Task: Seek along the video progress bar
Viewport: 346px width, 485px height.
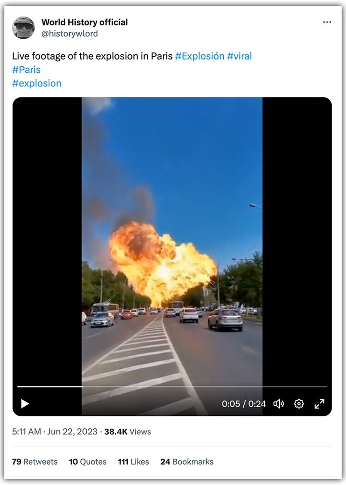Action: 172,387
